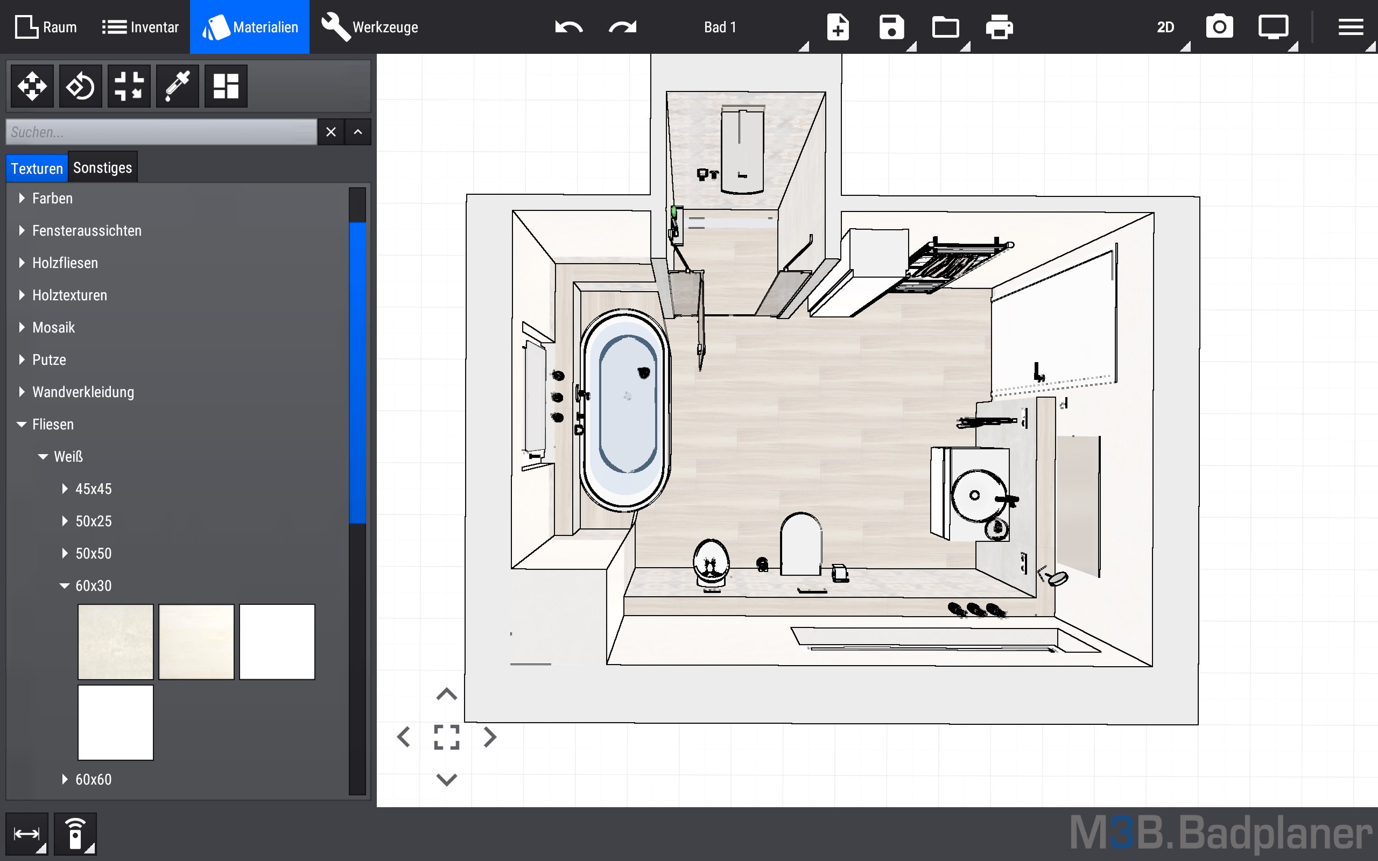Clear the search field with X
Viewport: 1378px width, 861px height.
331,132
